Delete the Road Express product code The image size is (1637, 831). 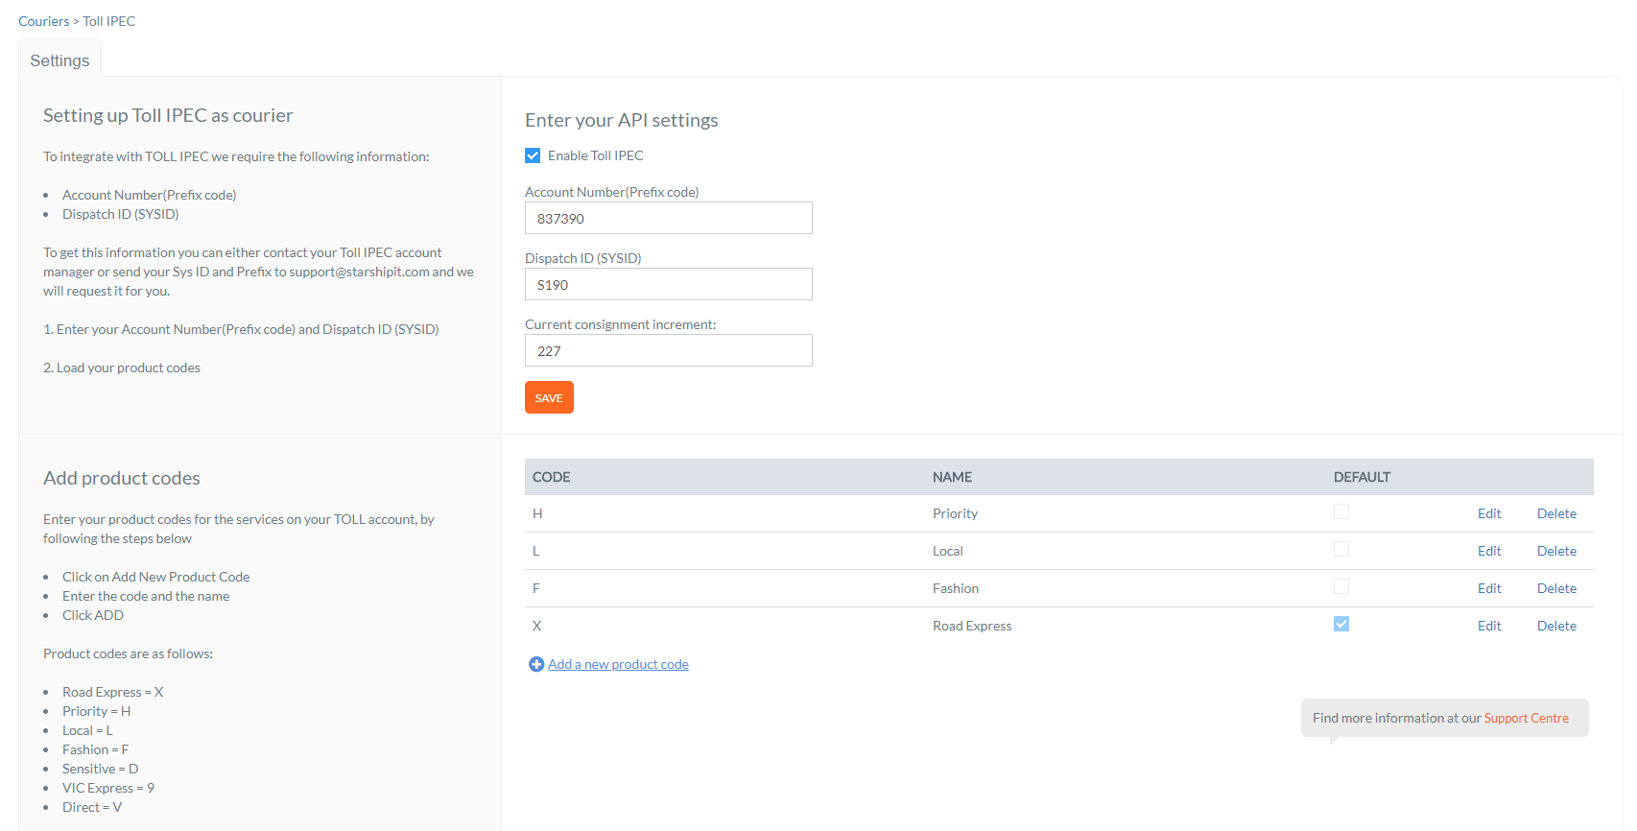(x=1556, y=626)
